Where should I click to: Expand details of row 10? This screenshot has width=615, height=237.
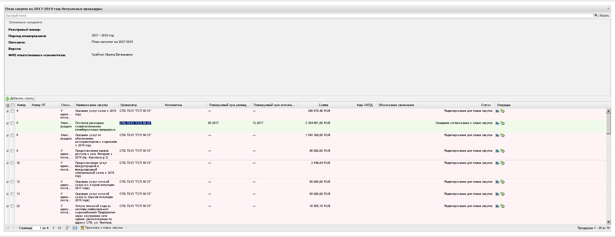click(x=7, y=163)
